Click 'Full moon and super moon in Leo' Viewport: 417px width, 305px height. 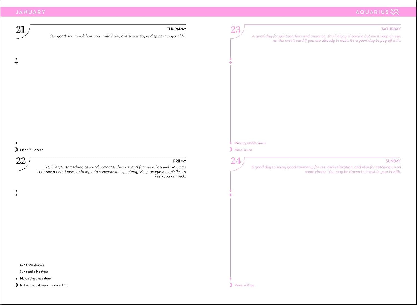[44, 285]
